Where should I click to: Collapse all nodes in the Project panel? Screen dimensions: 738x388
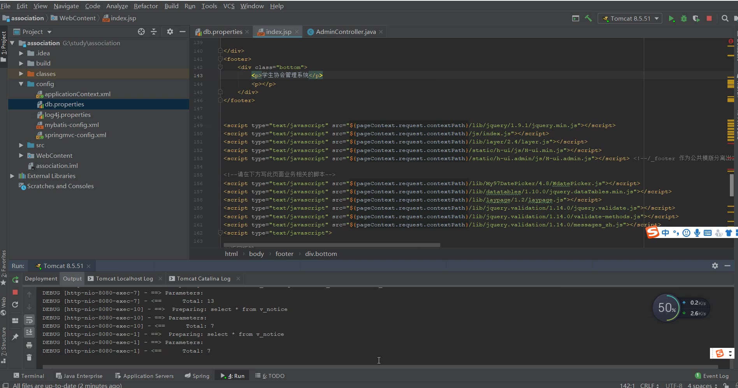154,32
